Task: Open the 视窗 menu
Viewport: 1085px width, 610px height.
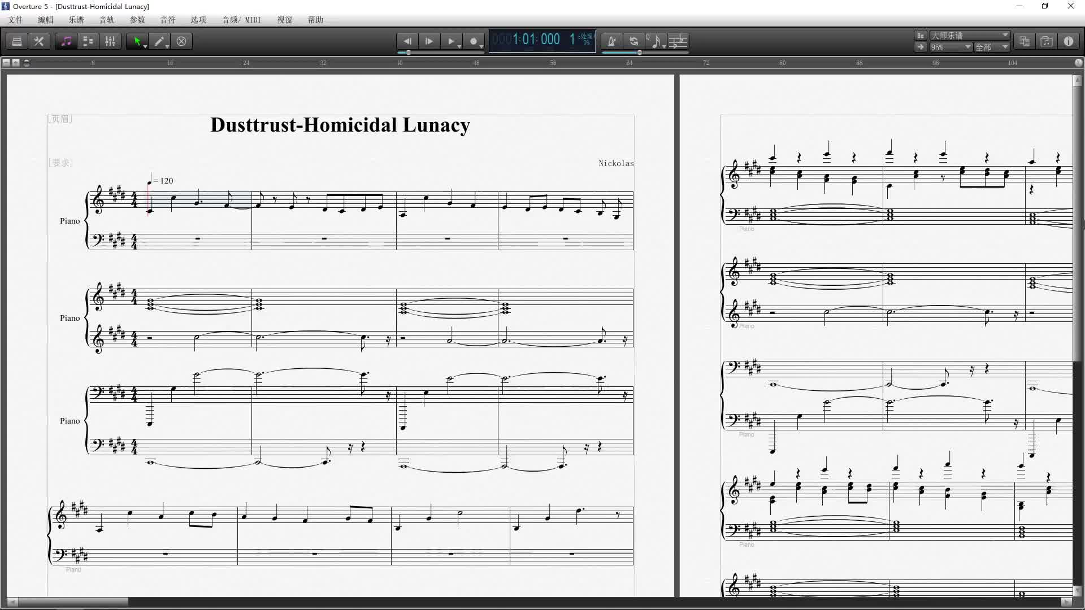Action: point(285,20)
